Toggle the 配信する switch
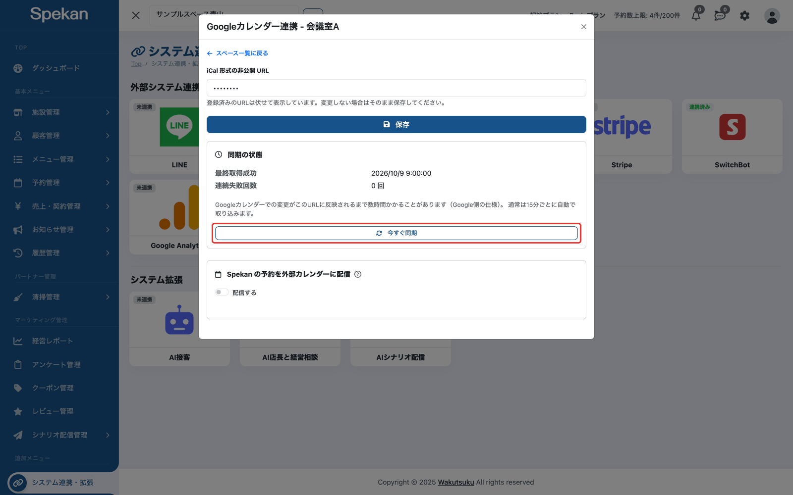Viewport: 793px width, 495px height. point(222,292)
